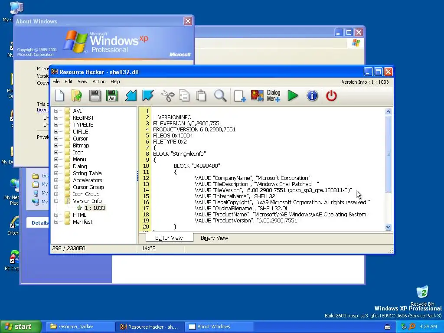Open a file with the folder icon
Viewport: 444px width, 333px height.
click(x=76, y=95)
